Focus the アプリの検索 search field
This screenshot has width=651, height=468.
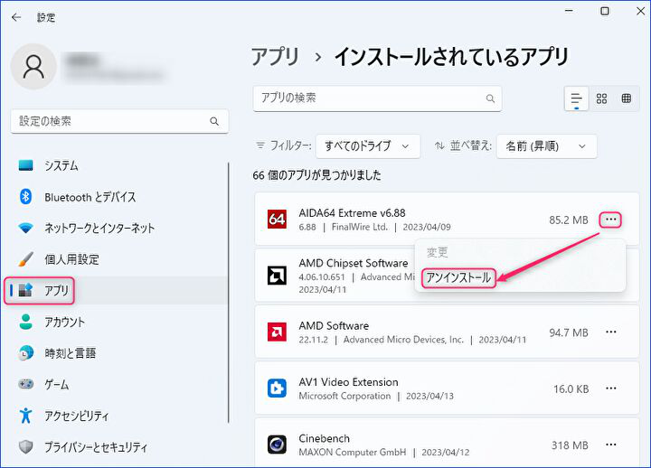377,98
